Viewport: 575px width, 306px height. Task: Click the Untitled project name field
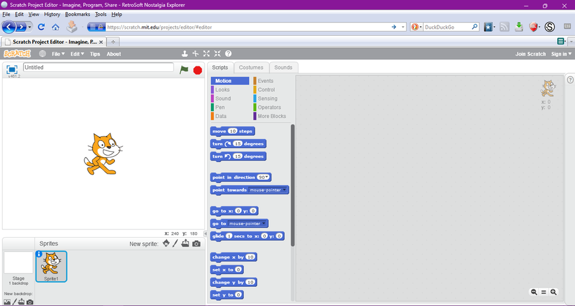98,68
